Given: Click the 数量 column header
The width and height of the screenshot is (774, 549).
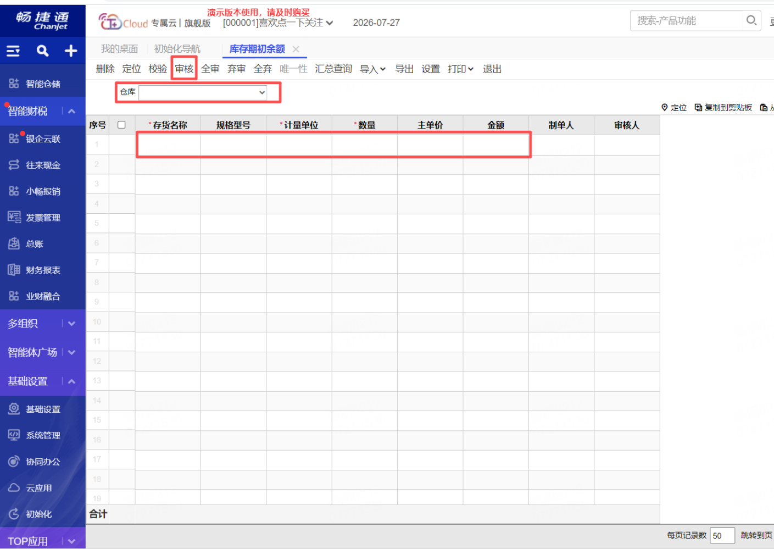Looking at the screenshot, I should click(x=365, y=125).
